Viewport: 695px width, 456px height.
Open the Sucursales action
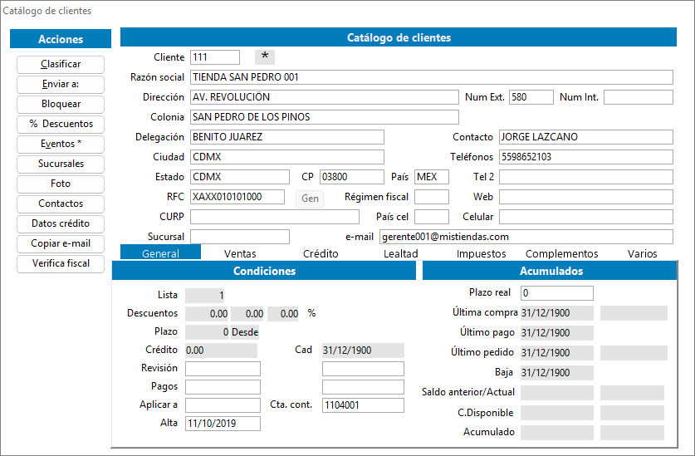click(x=61, y=164)
